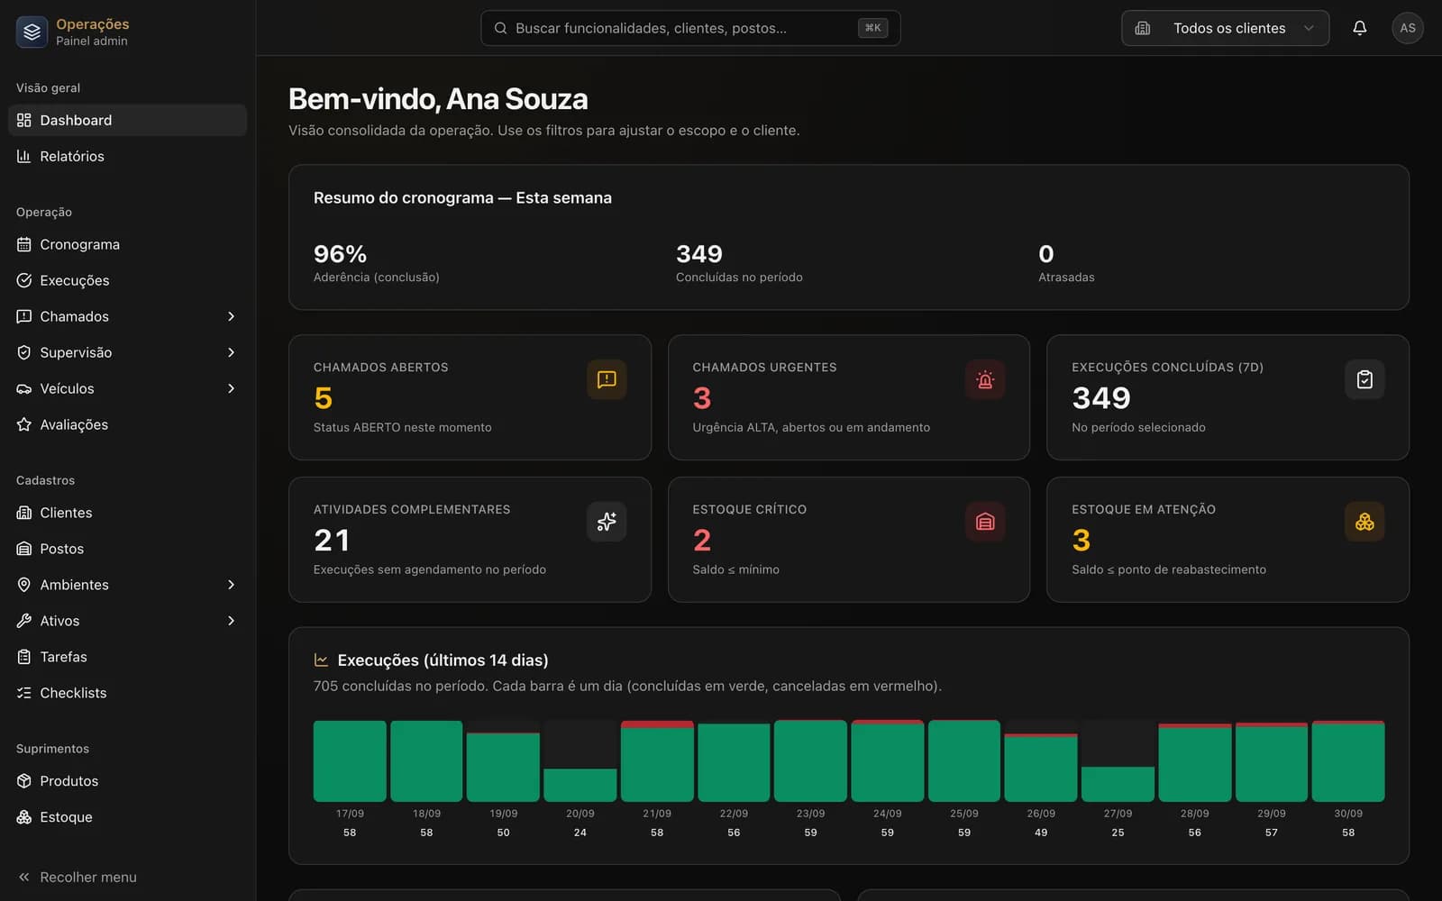Open Estoque in the sidebar
The width and height of the screenshot is (1442, 901).
coord(127,817)
